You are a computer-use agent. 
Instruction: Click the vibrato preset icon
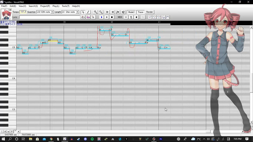(163, 17)
